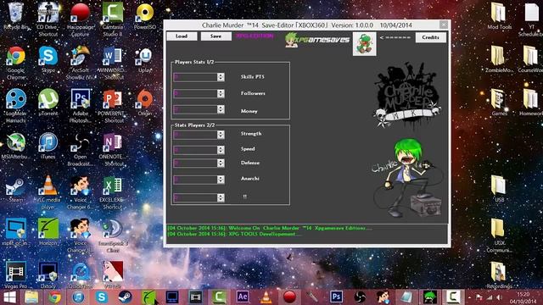Screen dimensions: 543x305
Task: Open the Steam desktop icon
Action: 15,190
